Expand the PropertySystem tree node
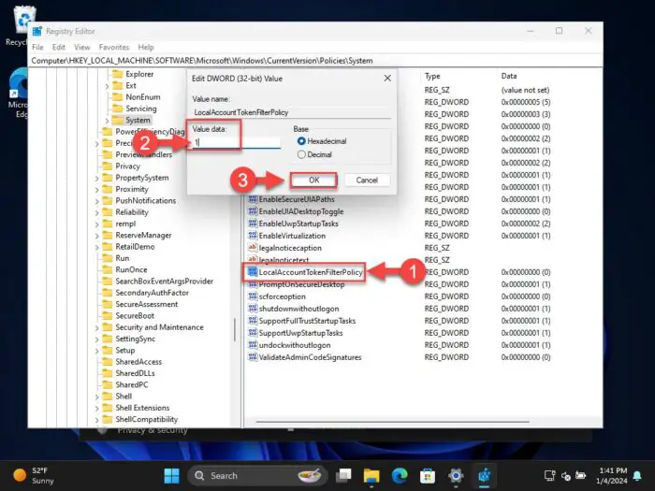 [x=97, y=179]
